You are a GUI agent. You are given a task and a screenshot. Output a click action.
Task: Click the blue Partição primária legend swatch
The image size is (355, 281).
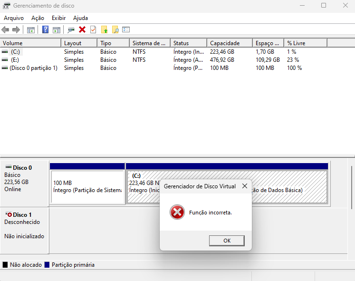tap(47, 265)
